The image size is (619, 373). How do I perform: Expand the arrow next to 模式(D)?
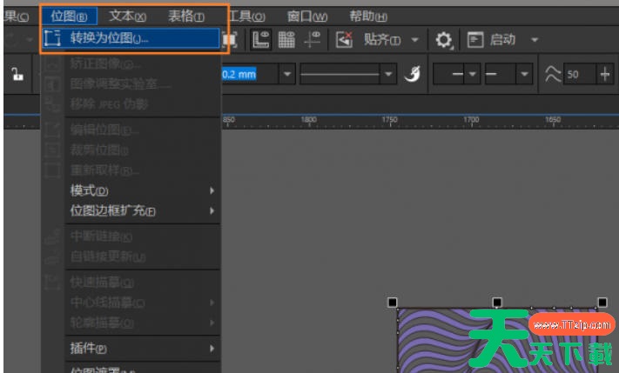212,190
